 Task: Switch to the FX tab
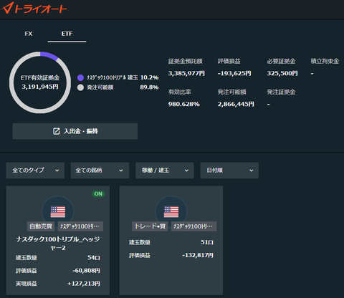[x=29, y=34]
